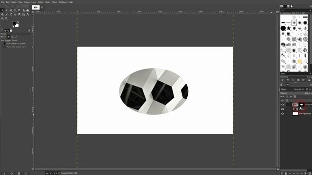Switch to the Patterns tab
This screenshot has width=312, height=175.
(285, 6)
